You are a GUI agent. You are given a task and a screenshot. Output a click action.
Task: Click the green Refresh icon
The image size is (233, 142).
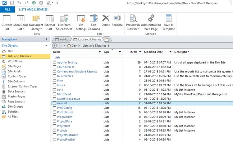tap(34, 3)
